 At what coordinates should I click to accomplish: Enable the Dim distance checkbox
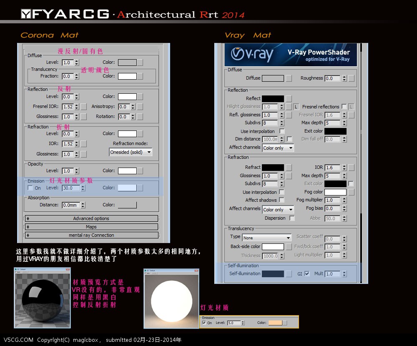coord(290,139)
